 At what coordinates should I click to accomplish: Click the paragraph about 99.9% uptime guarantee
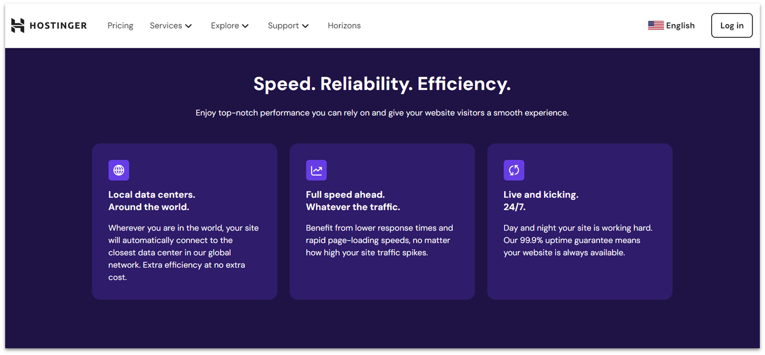click(x=578, y=240)
